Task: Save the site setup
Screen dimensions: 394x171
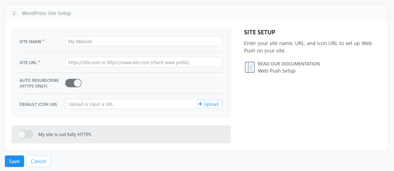Action: coord(14,161)
